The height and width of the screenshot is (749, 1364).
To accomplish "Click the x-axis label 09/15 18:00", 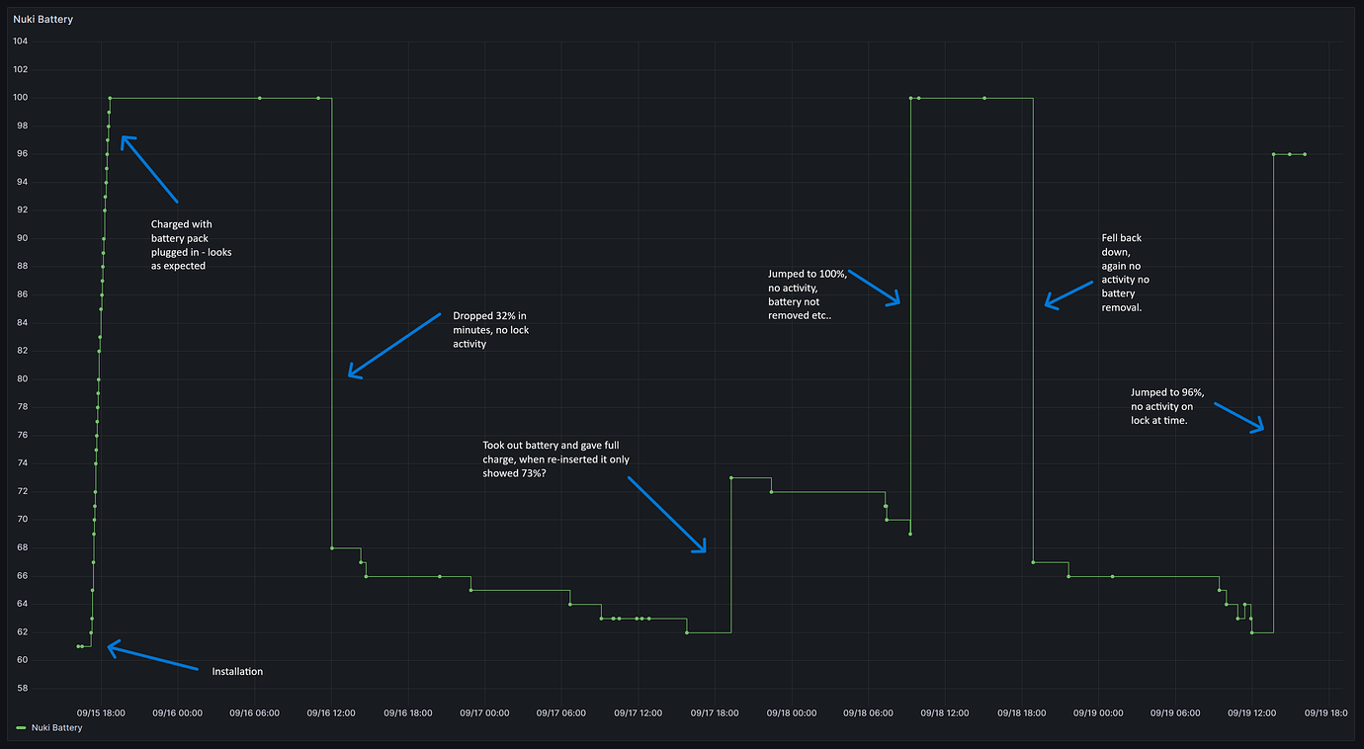I will coord(101,711).
